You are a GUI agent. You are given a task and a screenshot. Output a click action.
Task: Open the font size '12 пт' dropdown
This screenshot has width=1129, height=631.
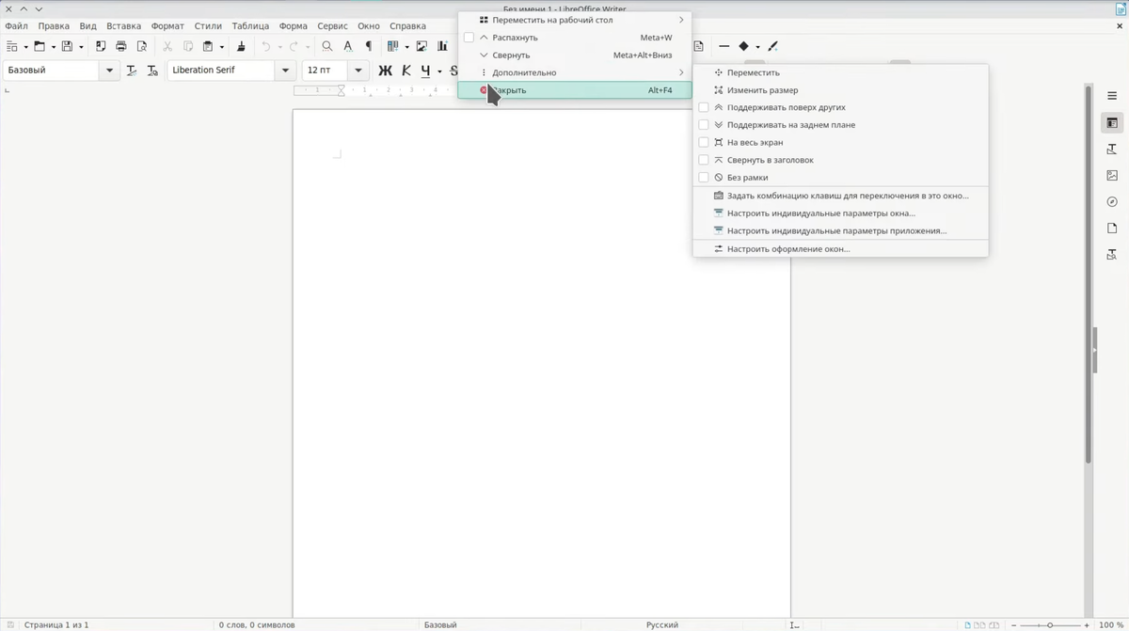358,70
